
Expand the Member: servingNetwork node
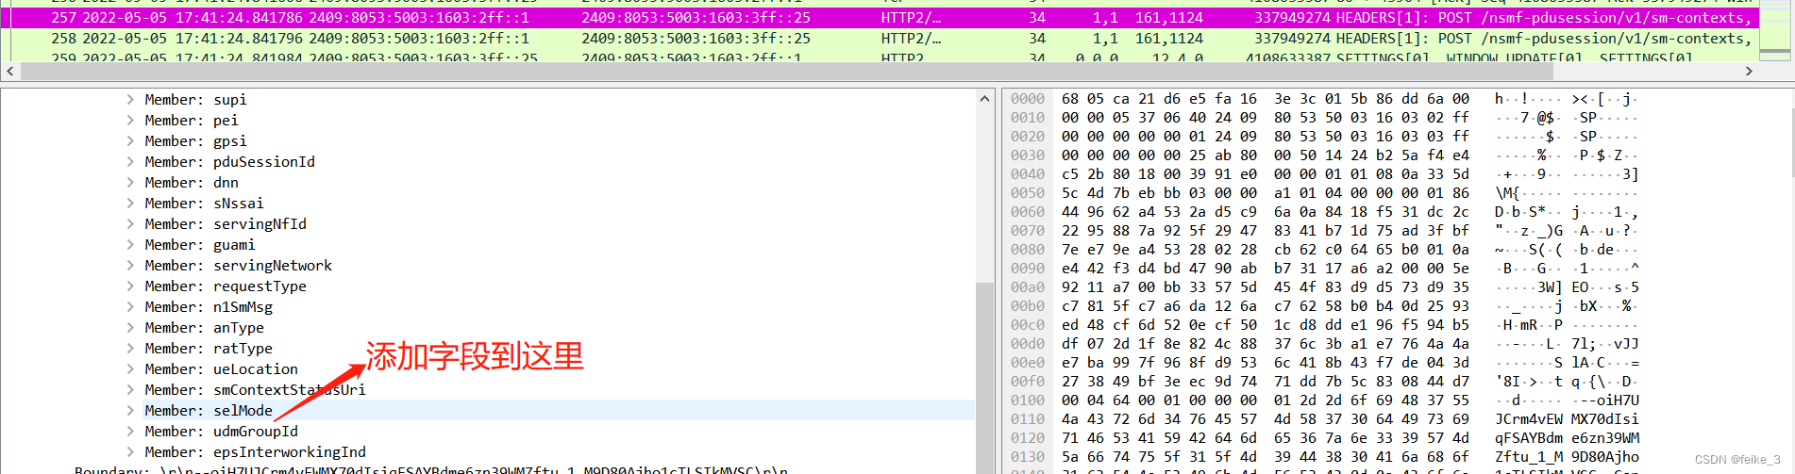point(130,265)
